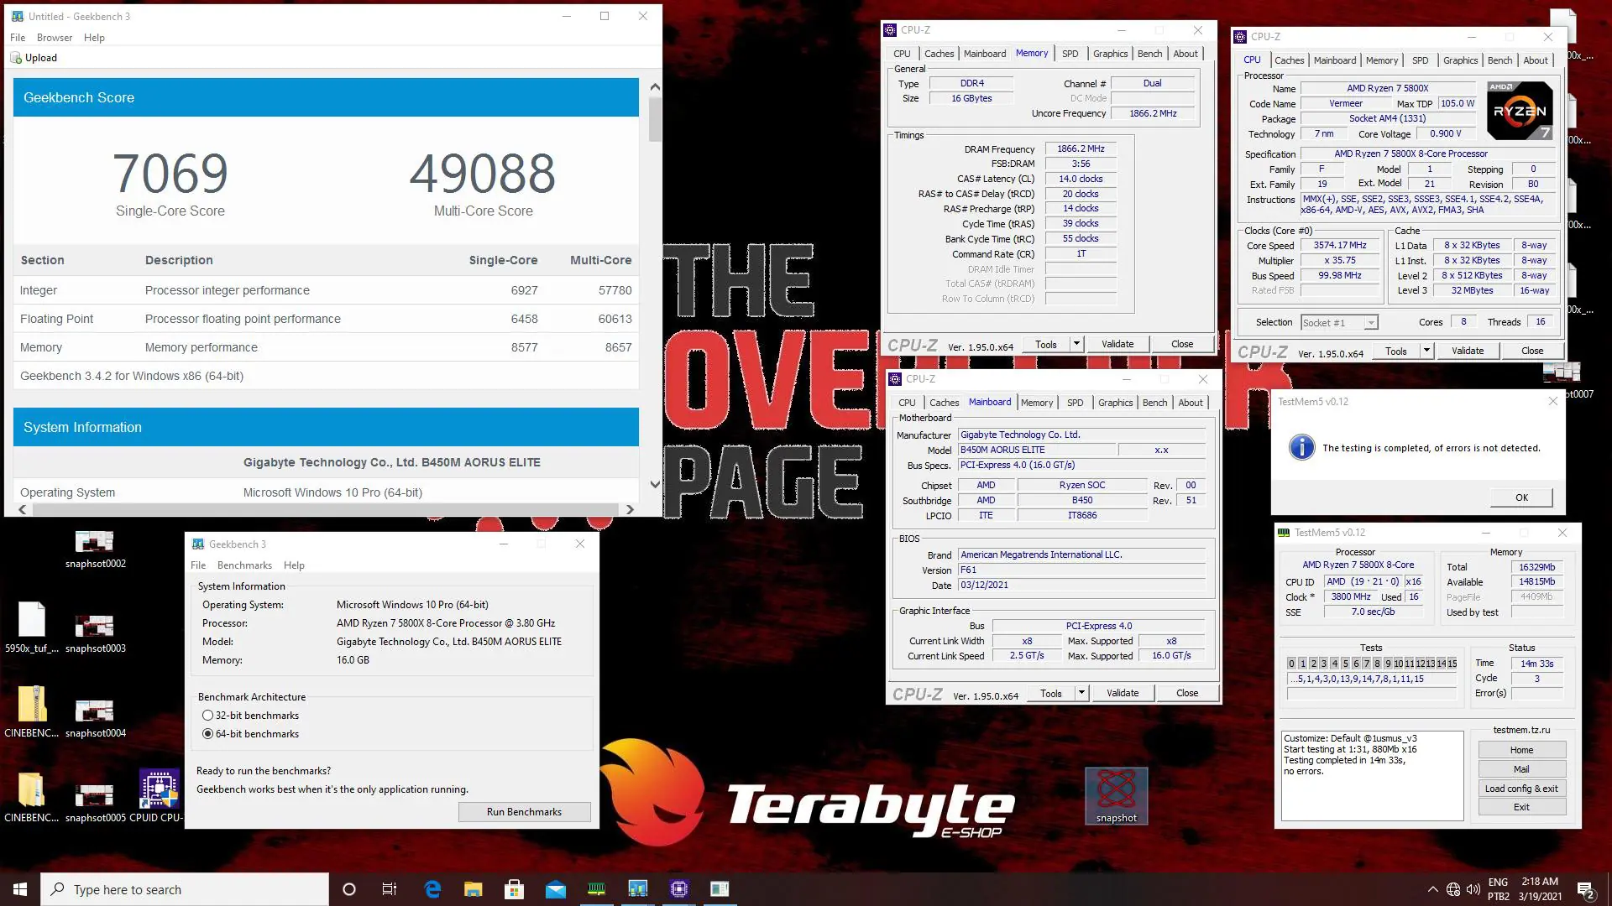Image resolution: width=1612 pixels, height=906 pixels.
Task: Open the Benchmarks menu in Geekbench 3
Action: click(244, 565)
